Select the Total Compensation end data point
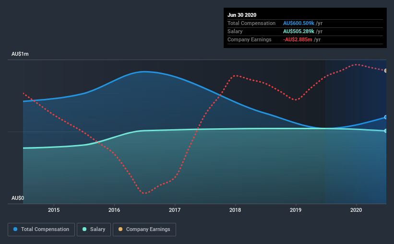The height and width of the screenshot is (244, 394). [386, 117]
